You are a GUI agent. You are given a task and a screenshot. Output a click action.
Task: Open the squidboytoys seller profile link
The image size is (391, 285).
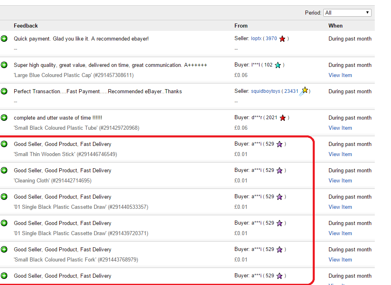coord(265,92)
